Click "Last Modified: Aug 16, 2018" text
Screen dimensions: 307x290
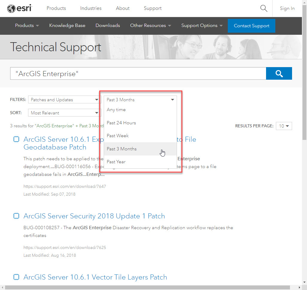pyautogui.click(x=50, y=256)
